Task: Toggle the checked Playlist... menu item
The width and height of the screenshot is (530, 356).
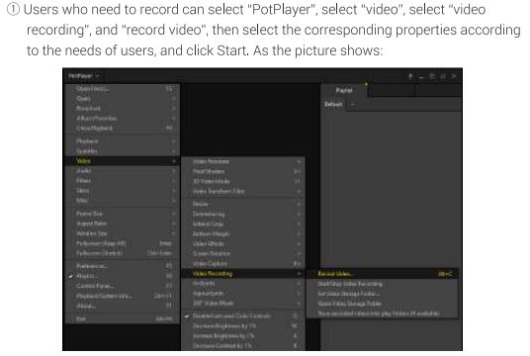Action: coord(123,276)
